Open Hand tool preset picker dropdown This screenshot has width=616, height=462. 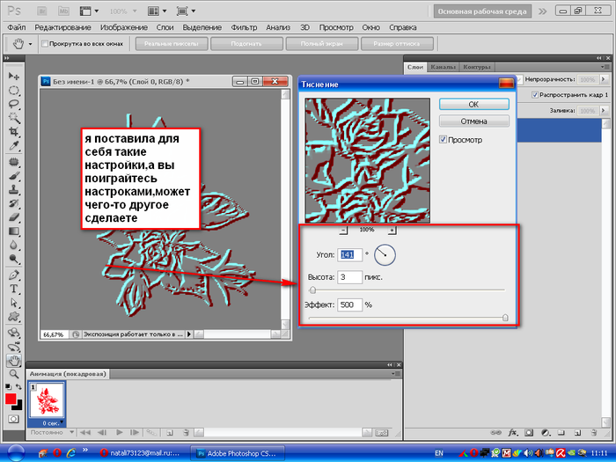[30, 44]
